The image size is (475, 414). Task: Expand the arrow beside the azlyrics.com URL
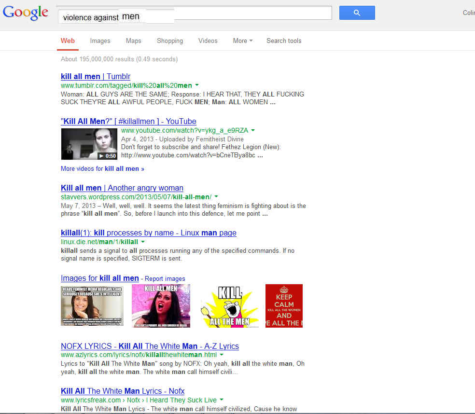(x=222, y=354)
